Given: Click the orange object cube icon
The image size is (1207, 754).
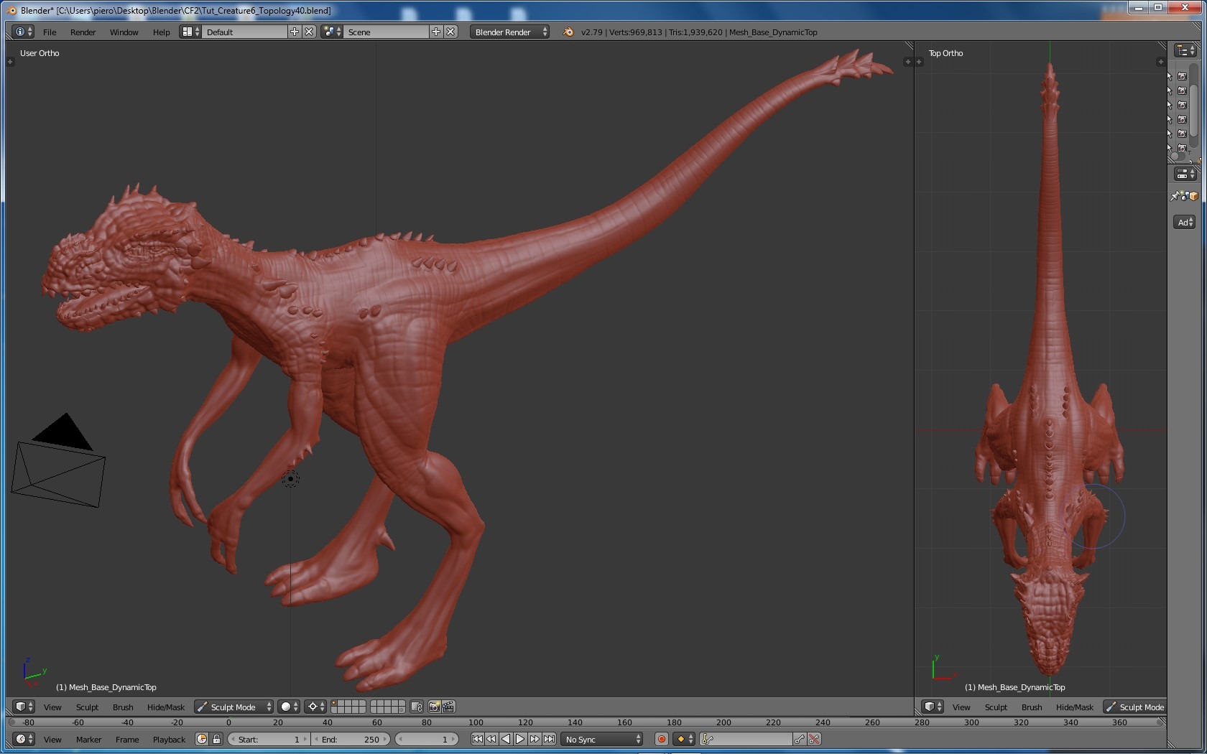Looking at the screenshot, I should (1193, 196).
